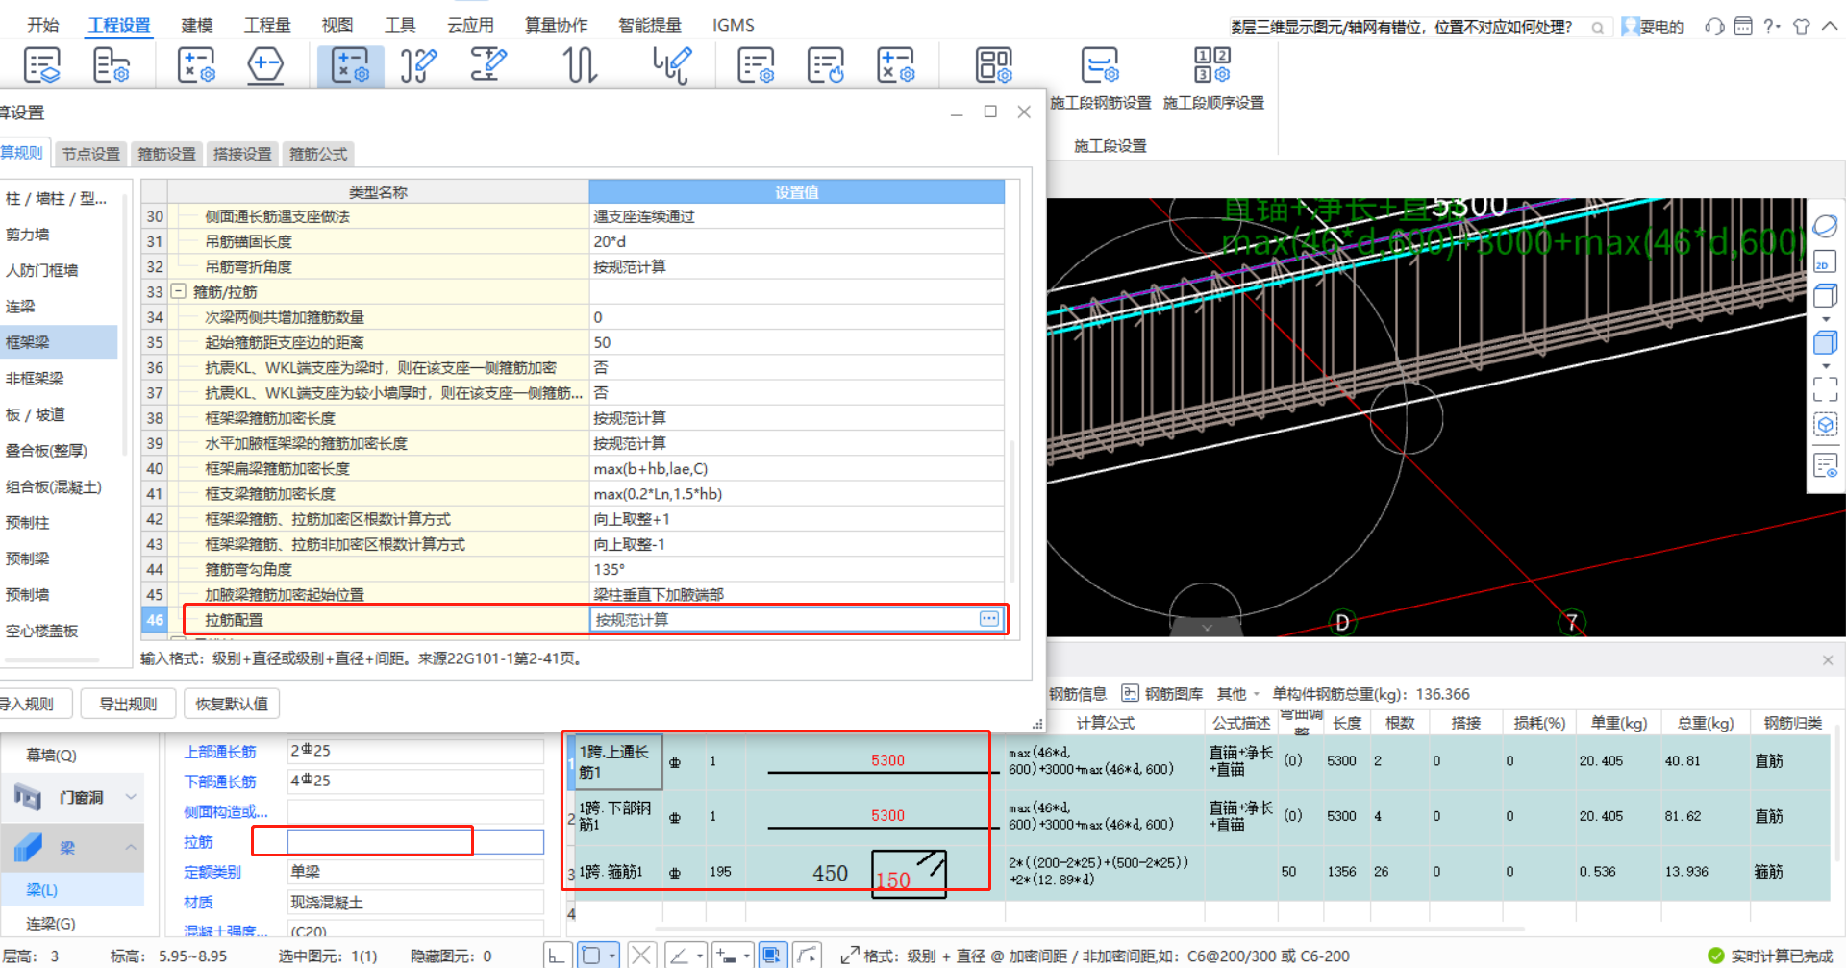
Task: Open 钢筋图库 in the rebar panel
Action: click(1163, 694)
